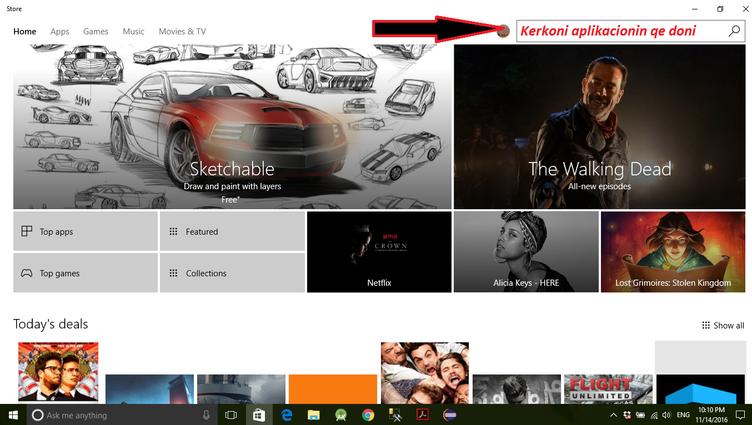Select the blue cube deal tile

click(700, 389)
